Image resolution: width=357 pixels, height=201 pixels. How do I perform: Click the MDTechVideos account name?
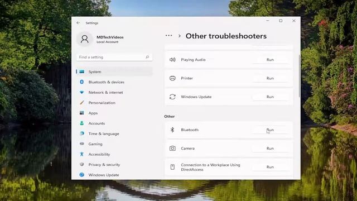(x=110, y=37)
